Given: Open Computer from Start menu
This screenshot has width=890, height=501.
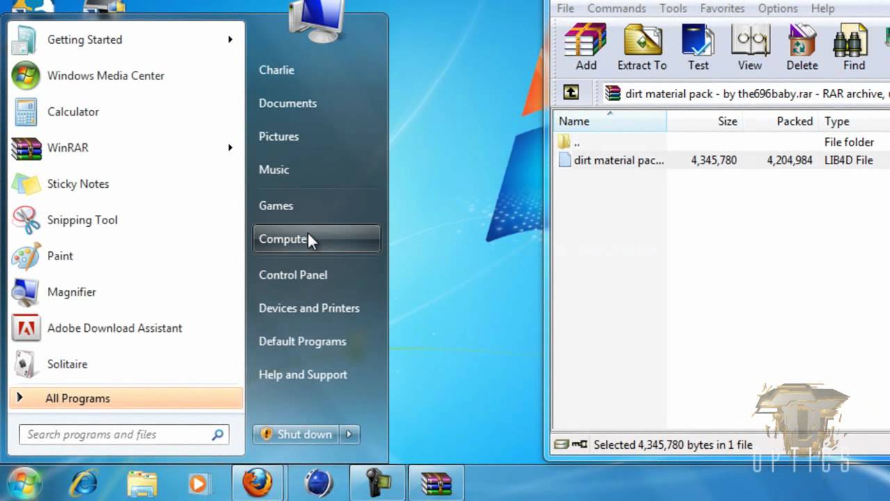Looking at the screenshot, I should click(316, 239).
